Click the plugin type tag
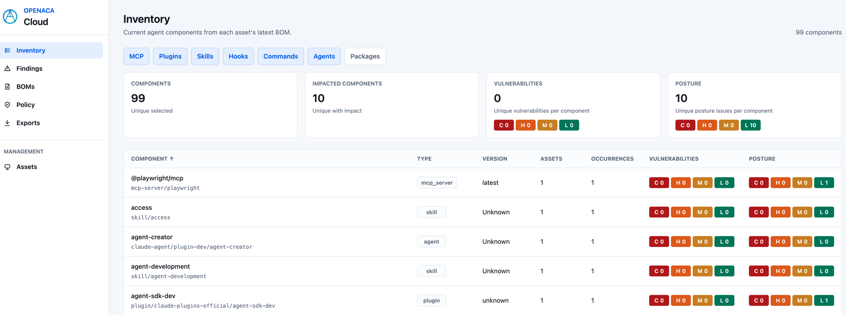The image size is (846, 315). pos(432,300)
